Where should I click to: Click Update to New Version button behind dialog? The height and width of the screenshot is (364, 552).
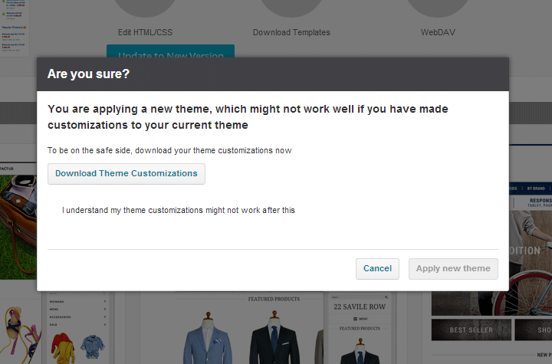click(170, 51)
